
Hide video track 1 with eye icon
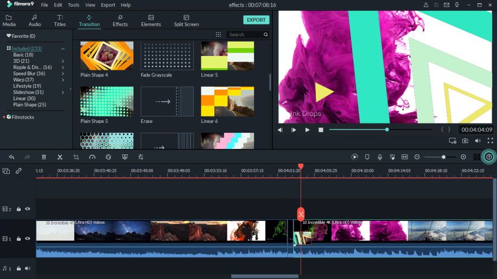tap(28, 238)
